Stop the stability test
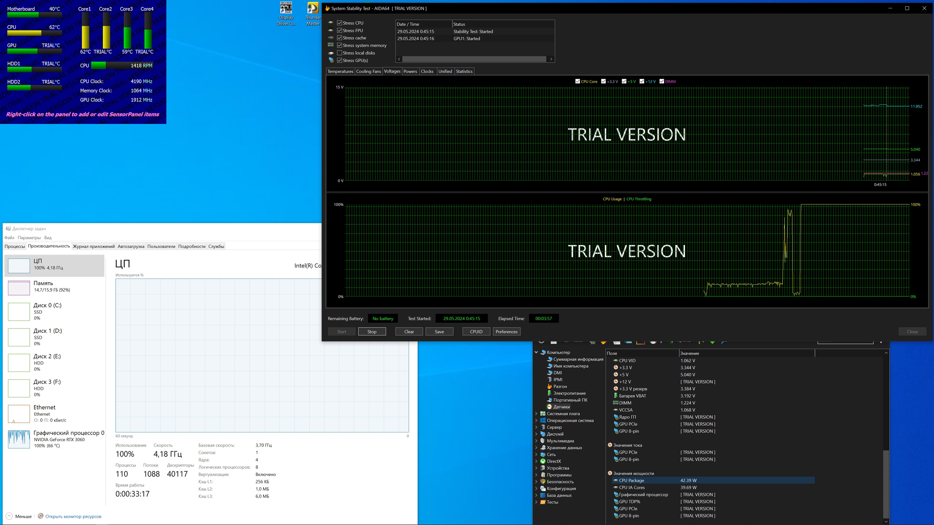Viewport: 934px width, 525px height. (371, 331)
